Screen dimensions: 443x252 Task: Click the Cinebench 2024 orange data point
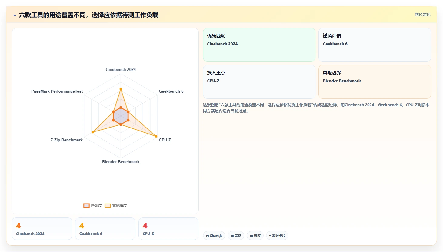tap(121, 89)
